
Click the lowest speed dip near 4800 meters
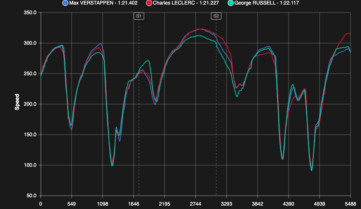[312, 170]
